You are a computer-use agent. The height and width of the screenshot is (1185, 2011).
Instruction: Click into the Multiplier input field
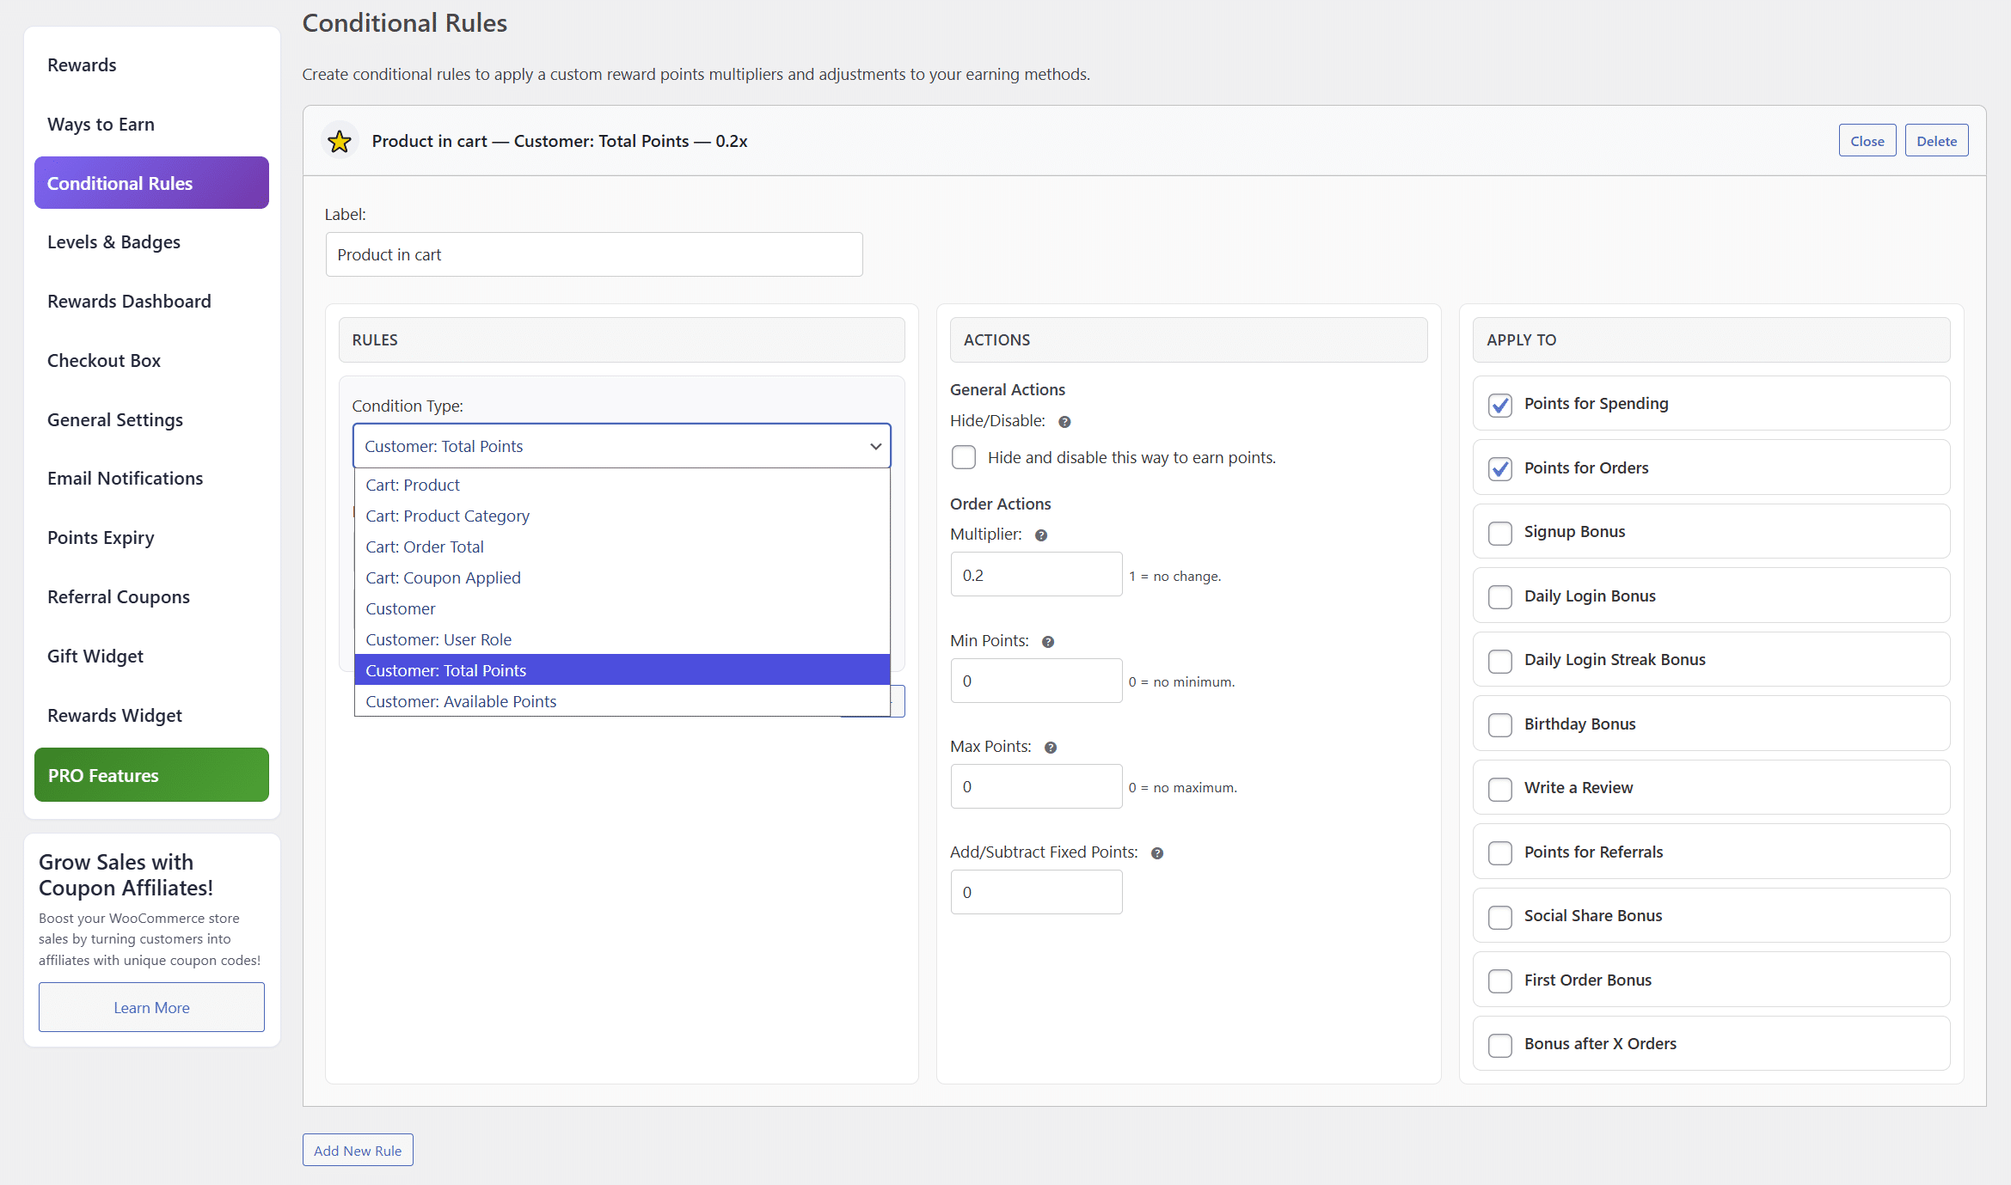tap(1036, 575)
